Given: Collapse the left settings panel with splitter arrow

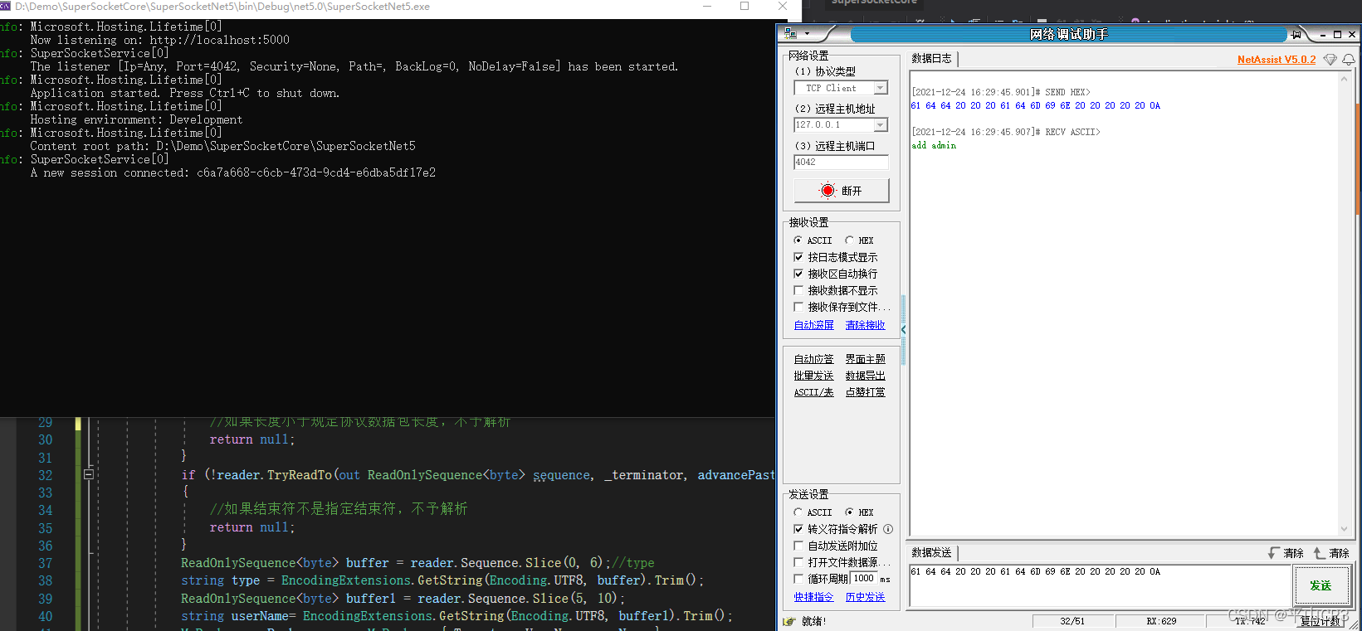Looking at the screenshot, I should click(903, 330).
